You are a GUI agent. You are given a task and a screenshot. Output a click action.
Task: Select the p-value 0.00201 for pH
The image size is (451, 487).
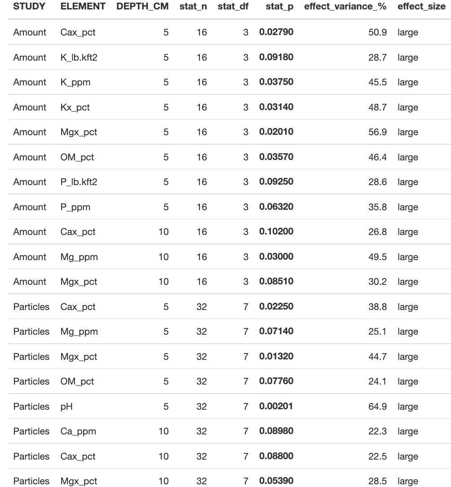point(276,406)
